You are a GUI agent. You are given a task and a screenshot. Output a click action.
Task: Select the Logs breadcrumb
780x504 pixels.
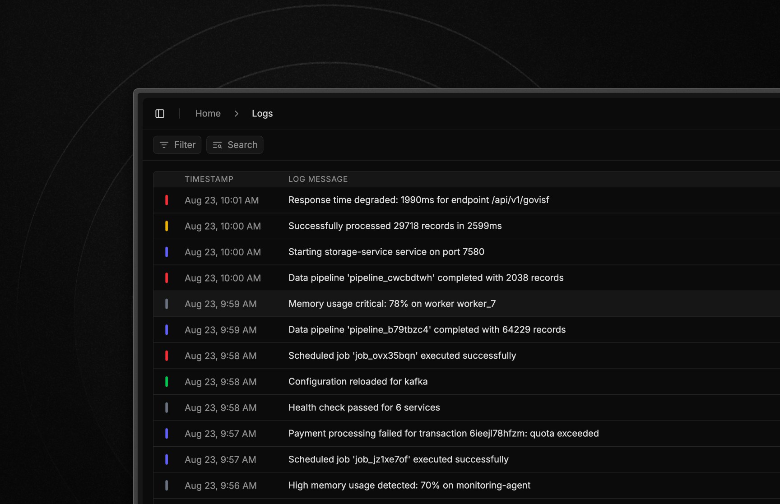coord(262,114)
